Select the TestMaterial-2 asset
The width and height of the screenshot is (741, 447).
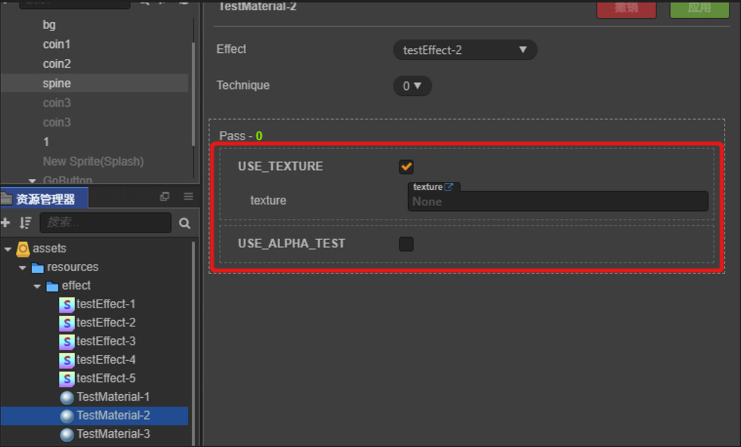pyautogui.click(x=94, y=415)
